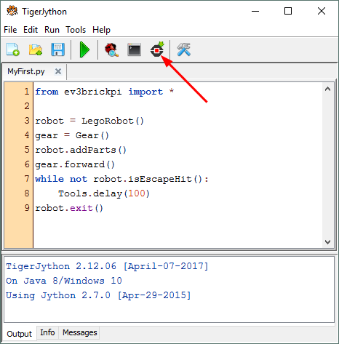Click the TigerJython app logo in title bar

12,11
